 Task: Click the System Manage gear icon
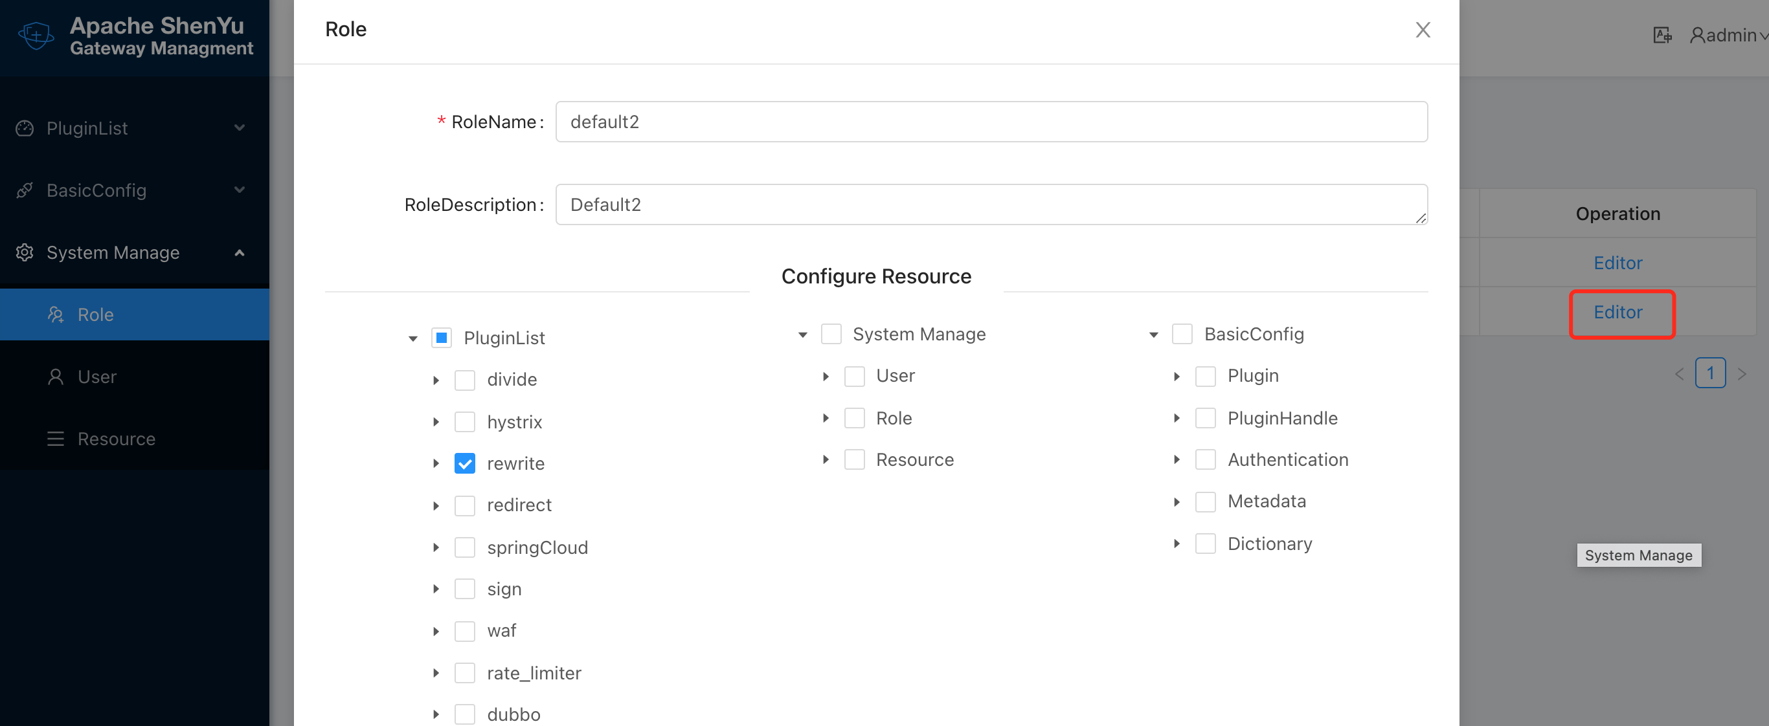tap(25, 252)
